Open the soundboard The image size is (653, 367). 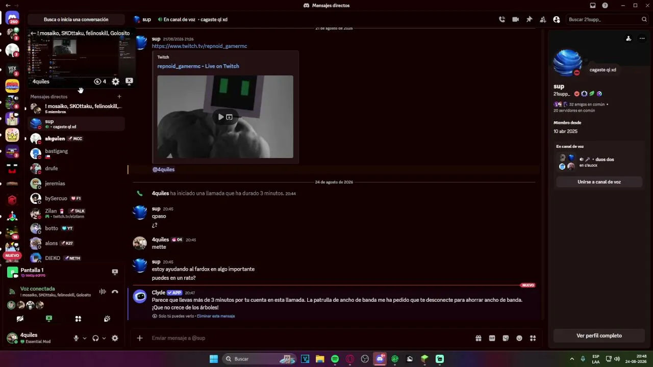pyautogui.click(x=107, y=319)
